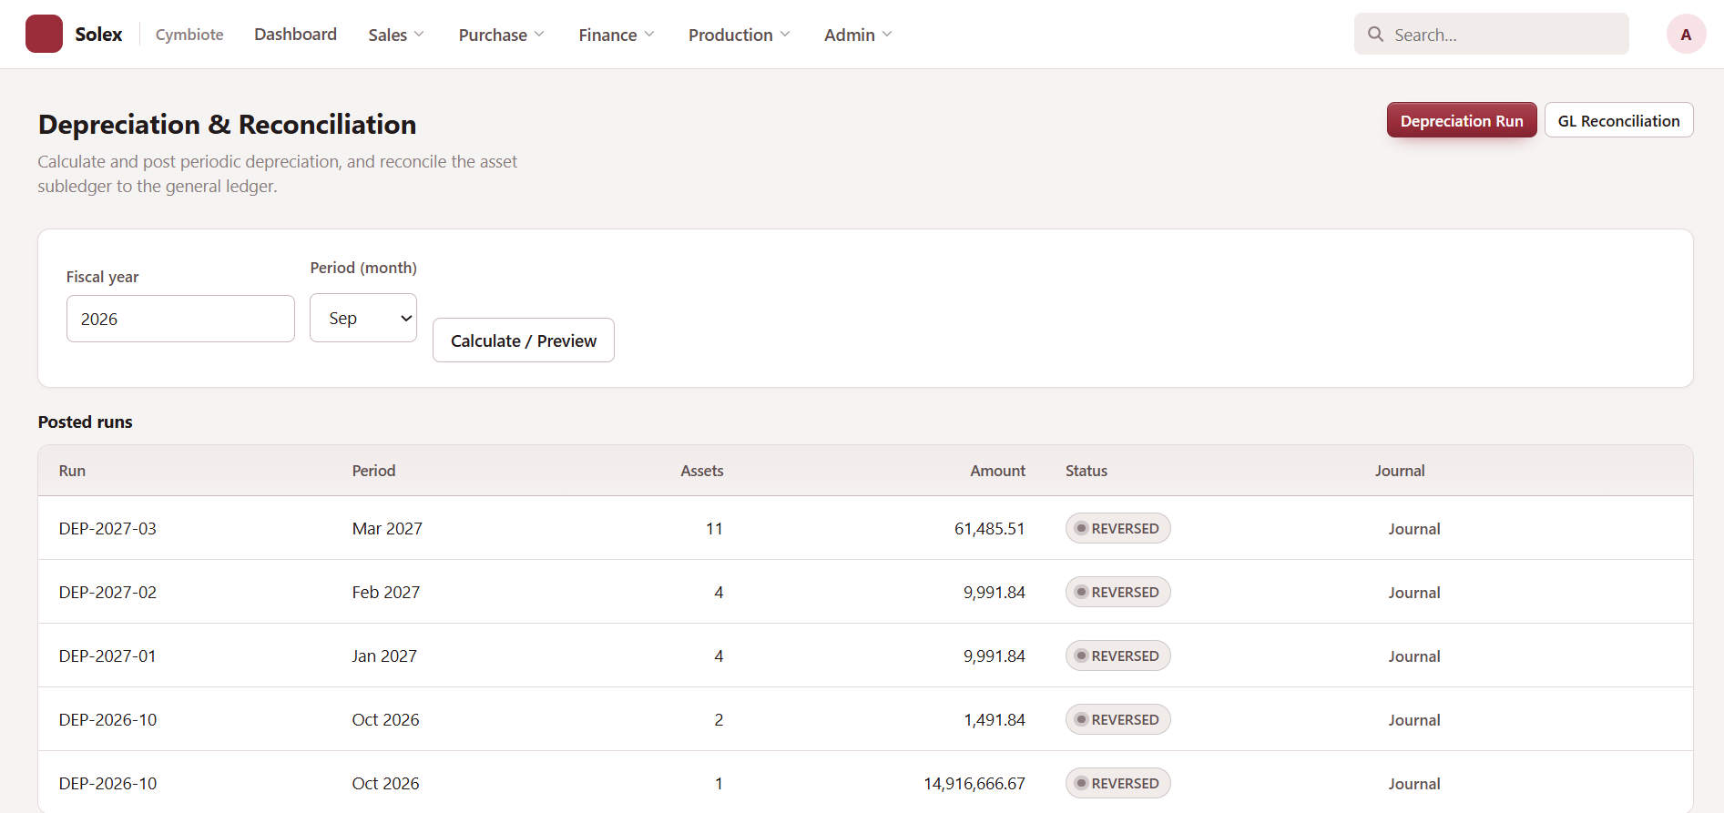Open Journal link for DEP-2027-03
Image resolution: width=1724 pixels, height=813 pixels.
point(1413,529)
